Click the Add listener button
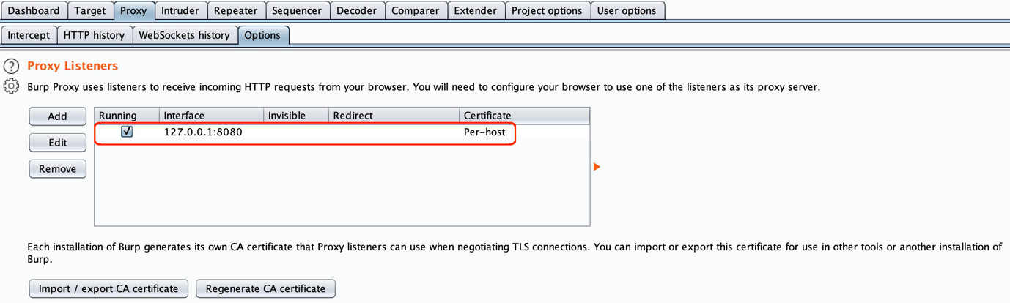This screenshot has height=303, width=1010. (x=57, y=116)
